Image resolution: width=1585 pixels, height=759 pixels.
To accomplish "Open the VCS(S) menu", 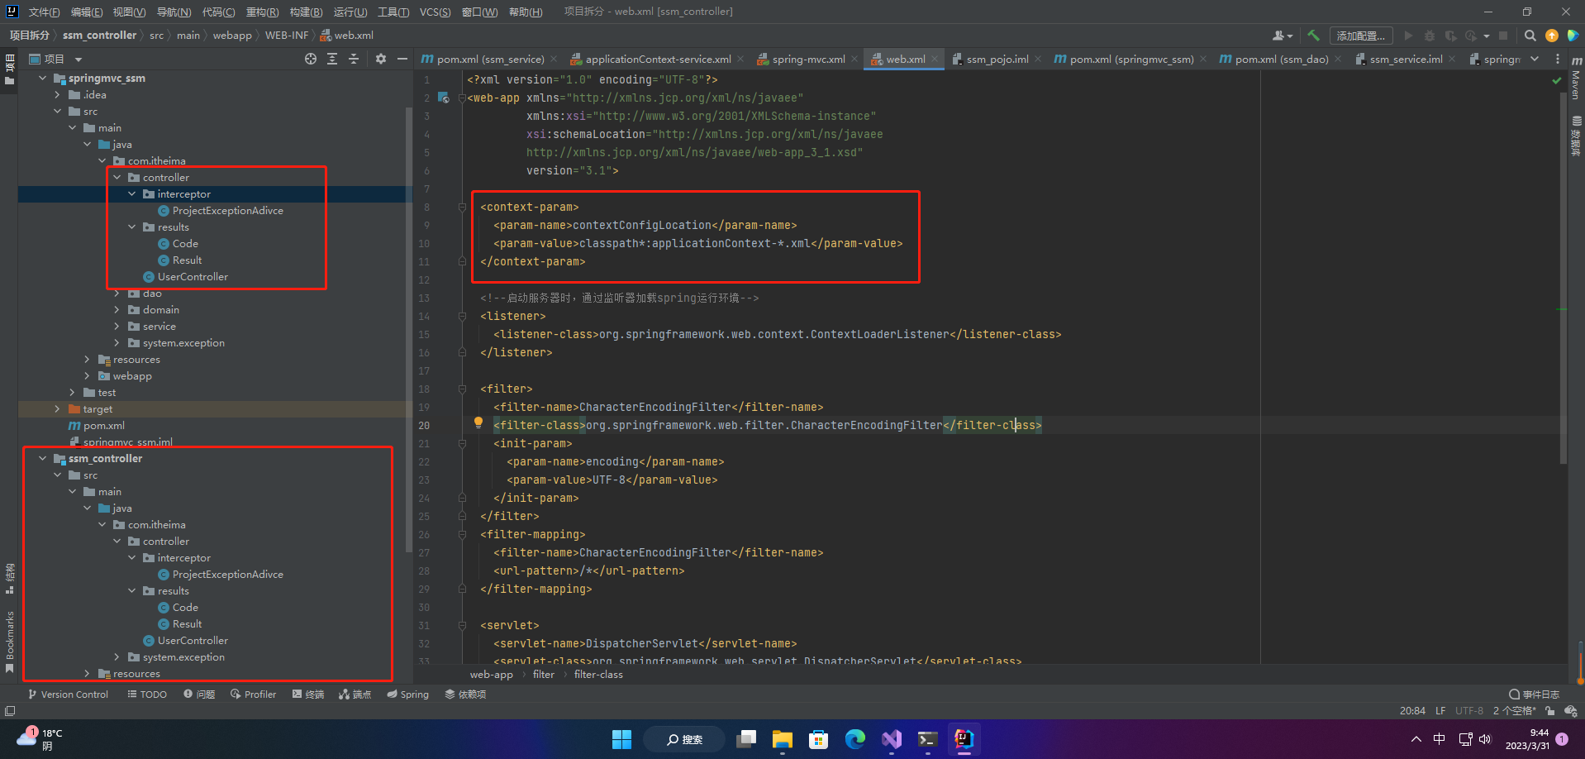I will click(x=435, y=12).
